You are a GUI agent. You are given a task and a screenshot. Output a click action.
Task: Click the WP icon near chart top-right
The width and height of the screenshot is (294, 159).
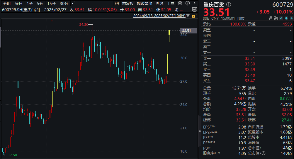coord(195,9)
